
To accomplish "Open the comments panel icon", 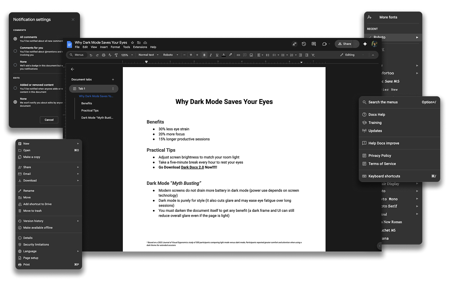I will [314, 44].
